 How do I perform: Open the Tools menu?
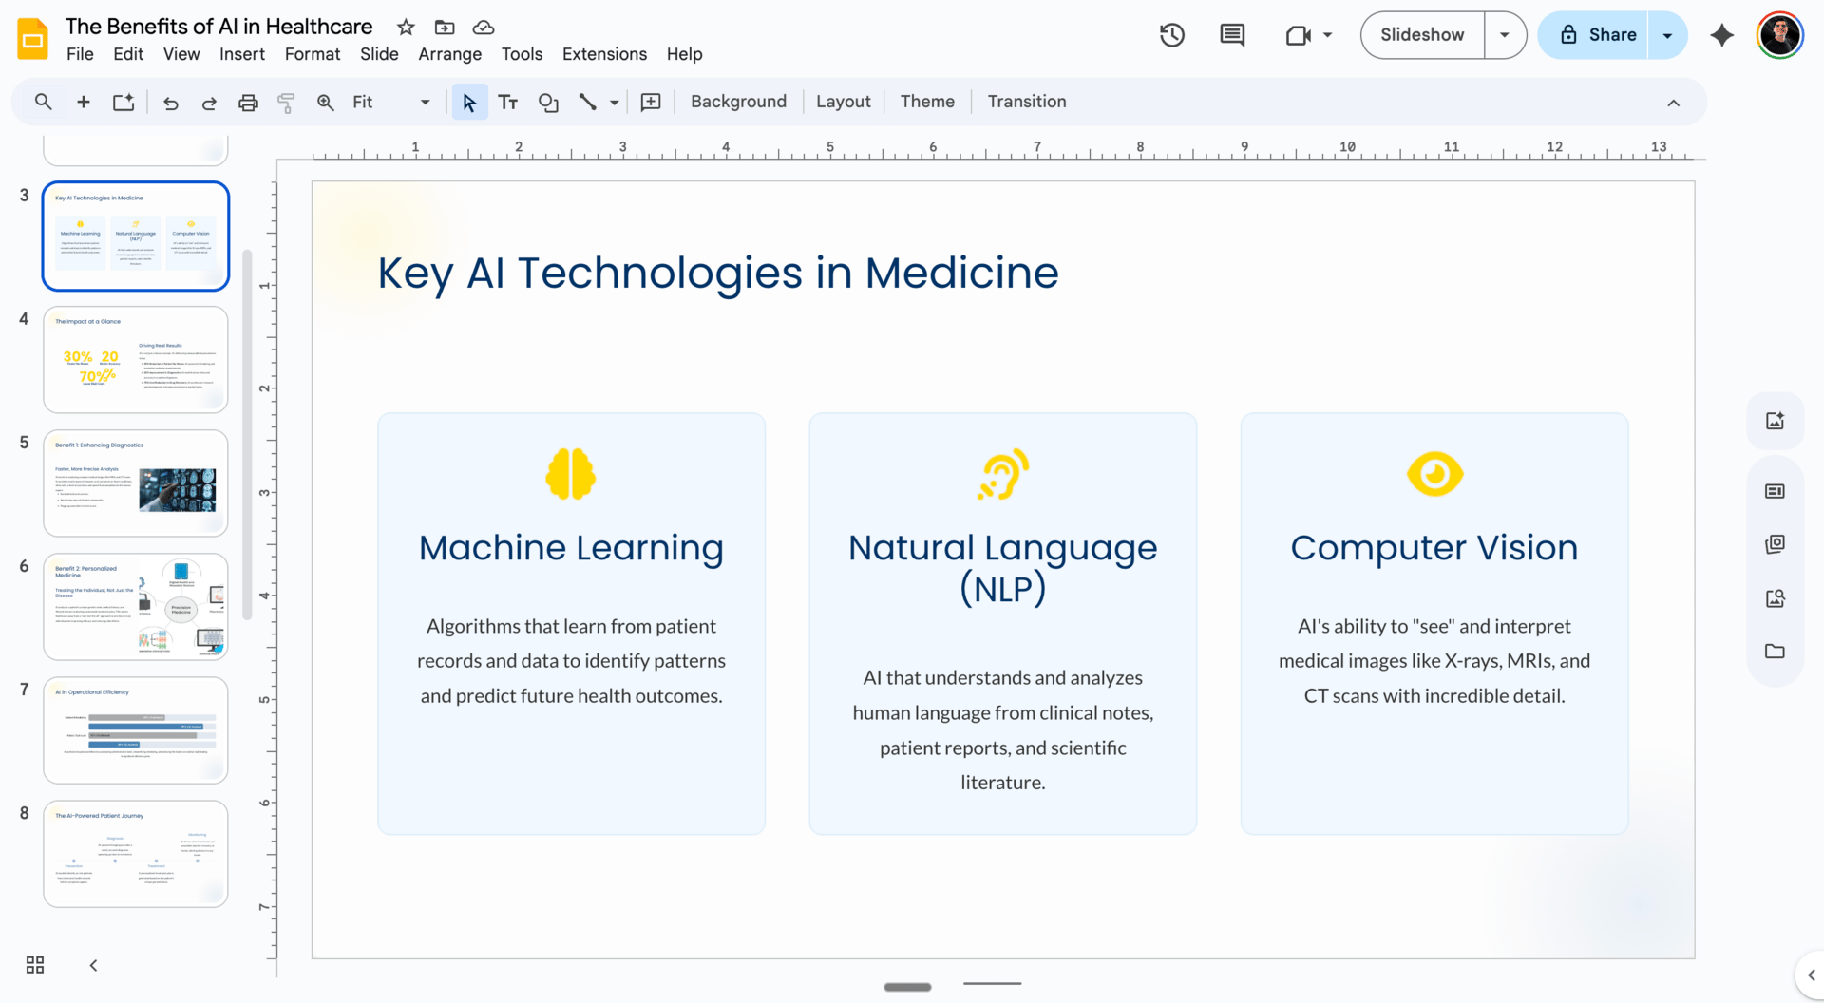pyautogui.click(x=522, y=54)
